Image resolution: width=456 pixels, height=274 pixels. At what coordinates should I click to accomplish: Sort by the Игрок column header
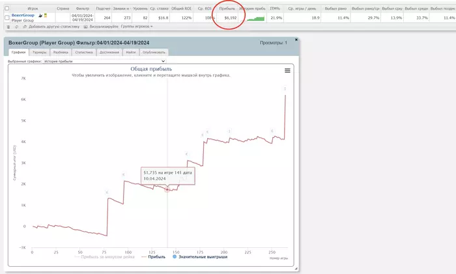[33, 8]
